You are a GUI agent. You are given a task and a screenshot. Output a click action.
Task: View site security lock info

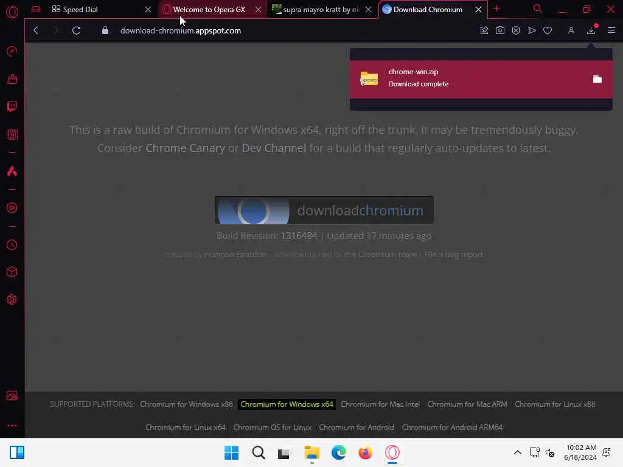[x=105, y=30]
